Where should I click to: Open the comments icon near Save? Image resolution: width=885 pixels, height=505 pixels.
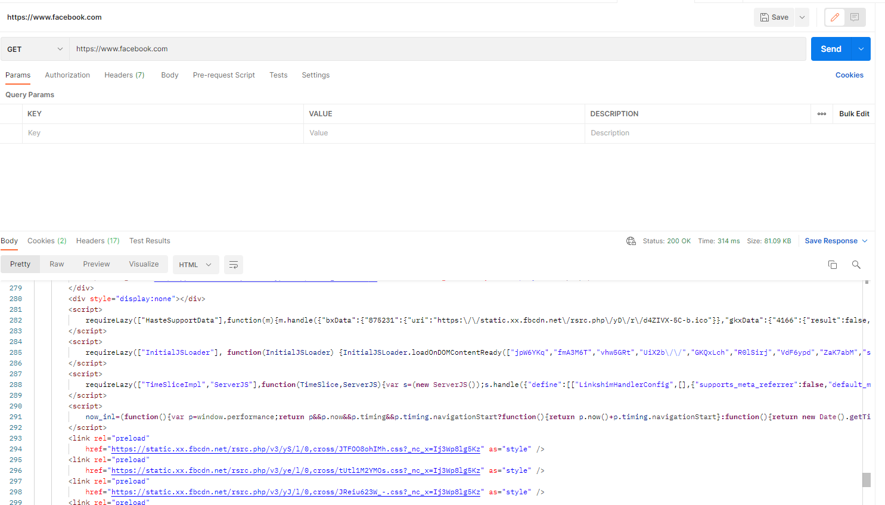point(855,17)
